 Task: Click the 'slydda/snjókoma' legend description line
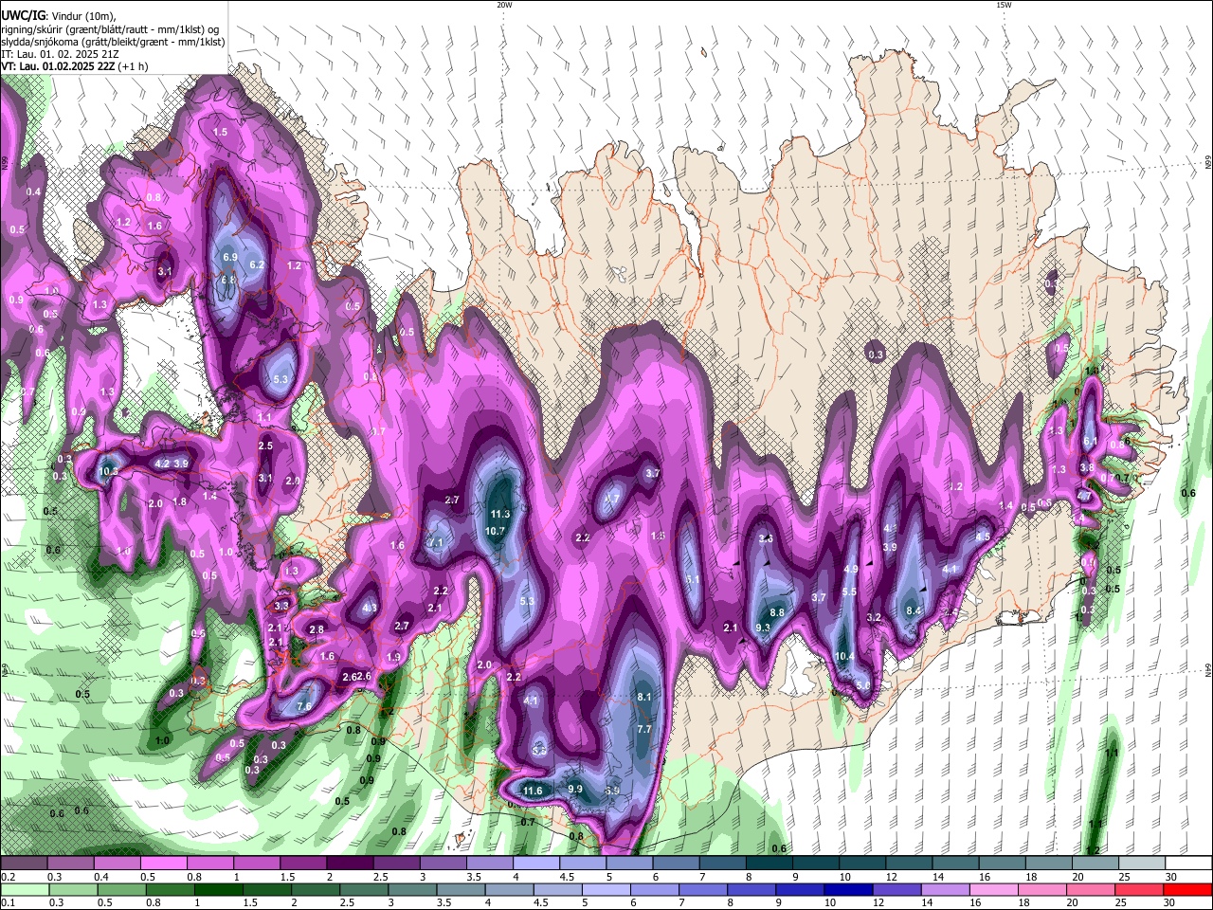[x=113, y=42]
